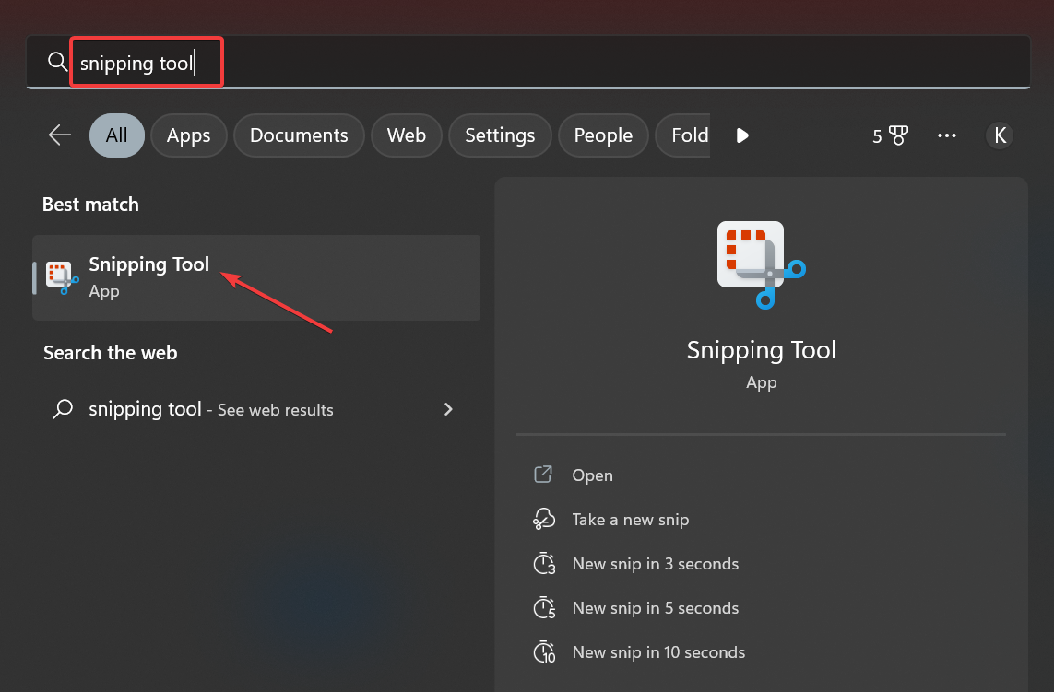Switch to the partially visible Folders tab
1054x692 pixels.
(x=683, y=135)
